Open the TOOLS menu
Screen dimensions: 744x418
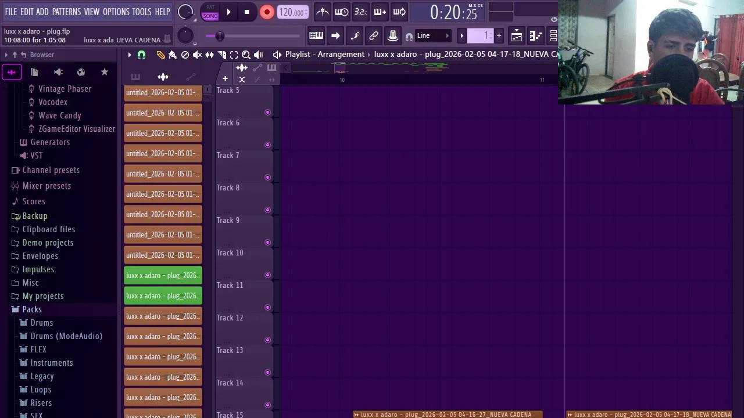[141, 12]
